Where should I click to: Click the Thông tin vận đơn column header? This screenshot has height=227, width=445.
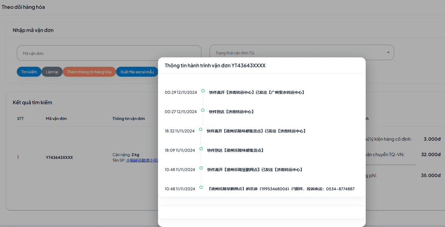coord(129,118)
